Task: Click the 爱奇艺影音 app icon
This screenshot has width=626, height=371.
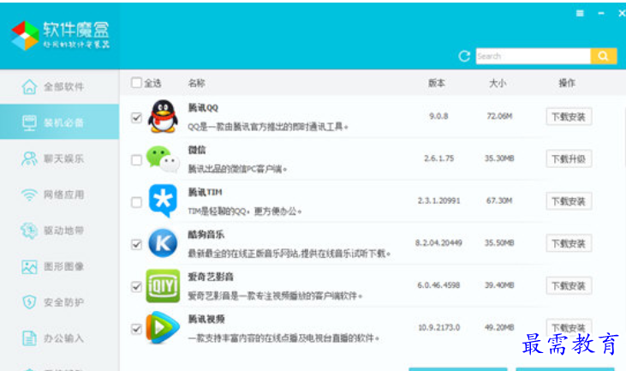Action: [x=163, y=285]
